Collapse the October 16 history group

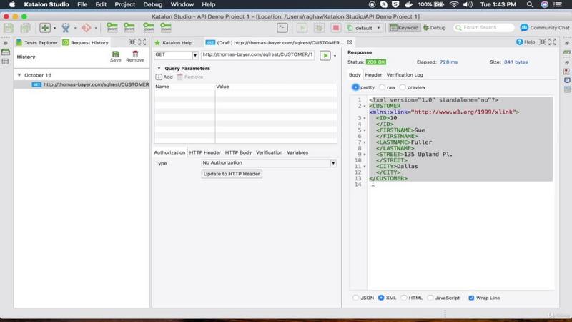pyautogui.click(x=19, y=75)
